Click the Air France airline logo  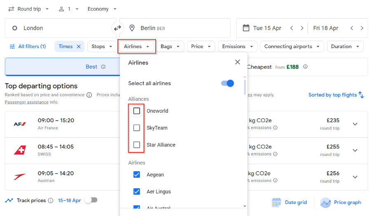[20, 124]
